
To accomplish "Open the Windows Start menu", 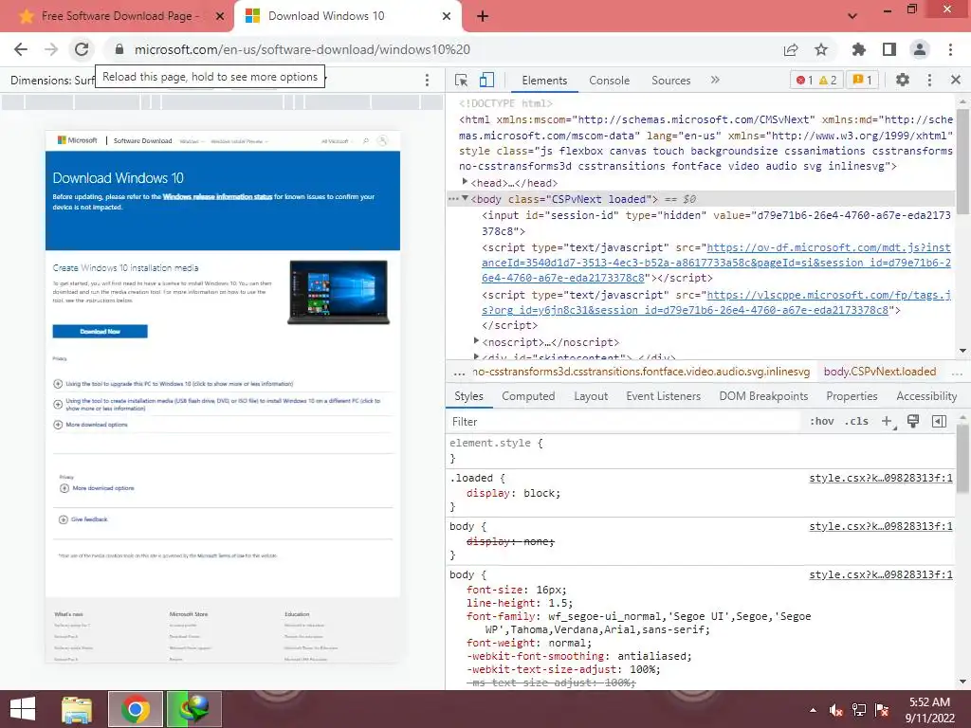I will coord(23,709).
